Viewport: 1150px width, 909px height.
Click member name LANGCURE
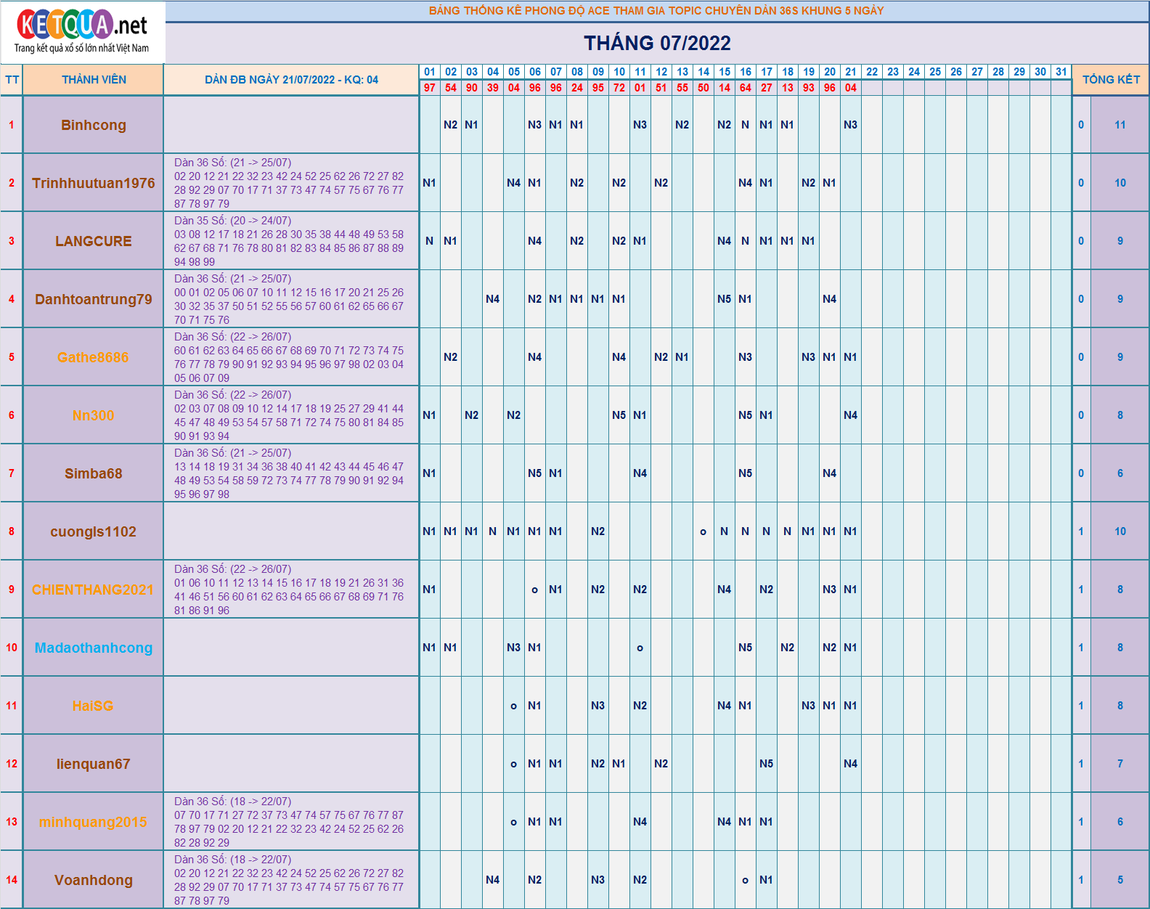[x=94, y=241]
